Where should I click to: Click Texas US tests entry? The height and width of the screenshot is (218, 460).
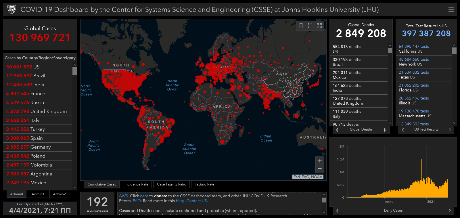[424, 75]
